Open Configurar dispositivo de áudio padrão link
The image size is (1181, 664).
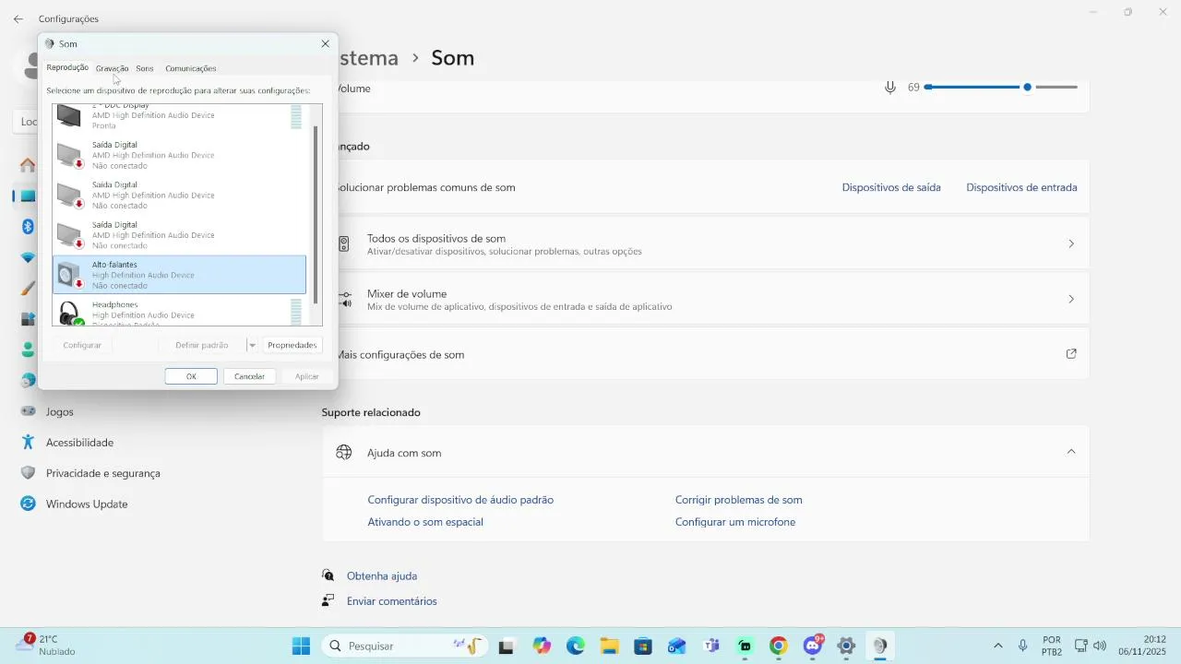[460, 500]
